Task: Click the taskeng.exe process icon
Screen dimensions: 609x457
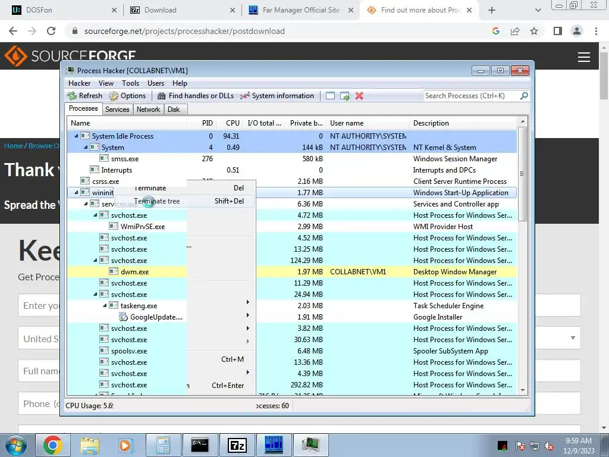Action: coord(114,305)
